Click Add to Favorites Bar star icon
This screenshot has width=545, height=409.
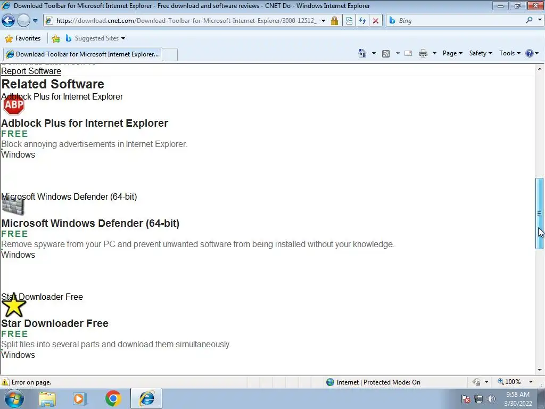(x=55, y=38)
